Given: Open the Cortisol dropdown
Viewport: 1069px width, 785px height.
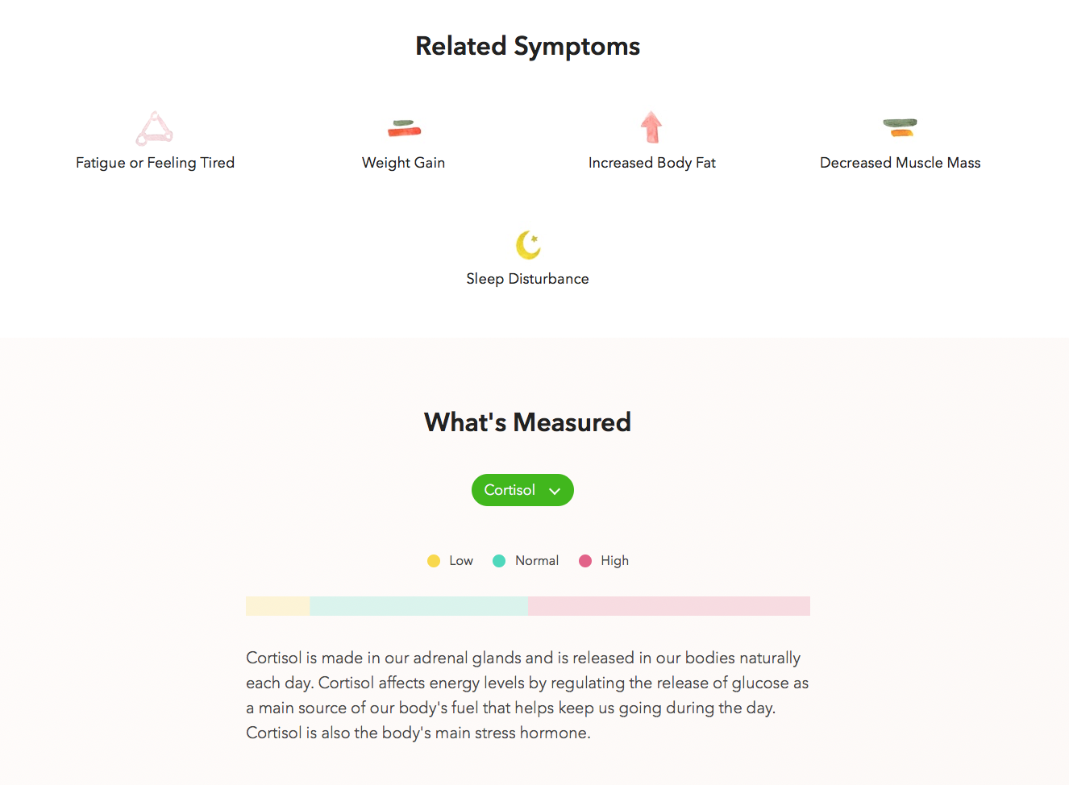Looking at the screenshot, I should pos(511,490).
